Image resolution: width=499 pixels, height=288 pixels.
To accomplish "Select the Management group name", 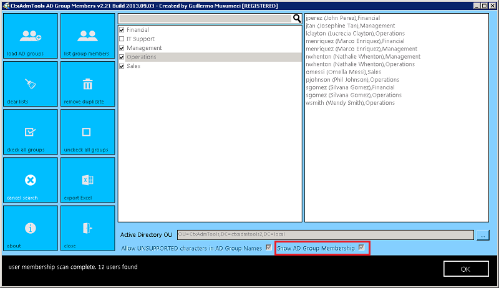I will pyautogui.click(x=144, y=48).
